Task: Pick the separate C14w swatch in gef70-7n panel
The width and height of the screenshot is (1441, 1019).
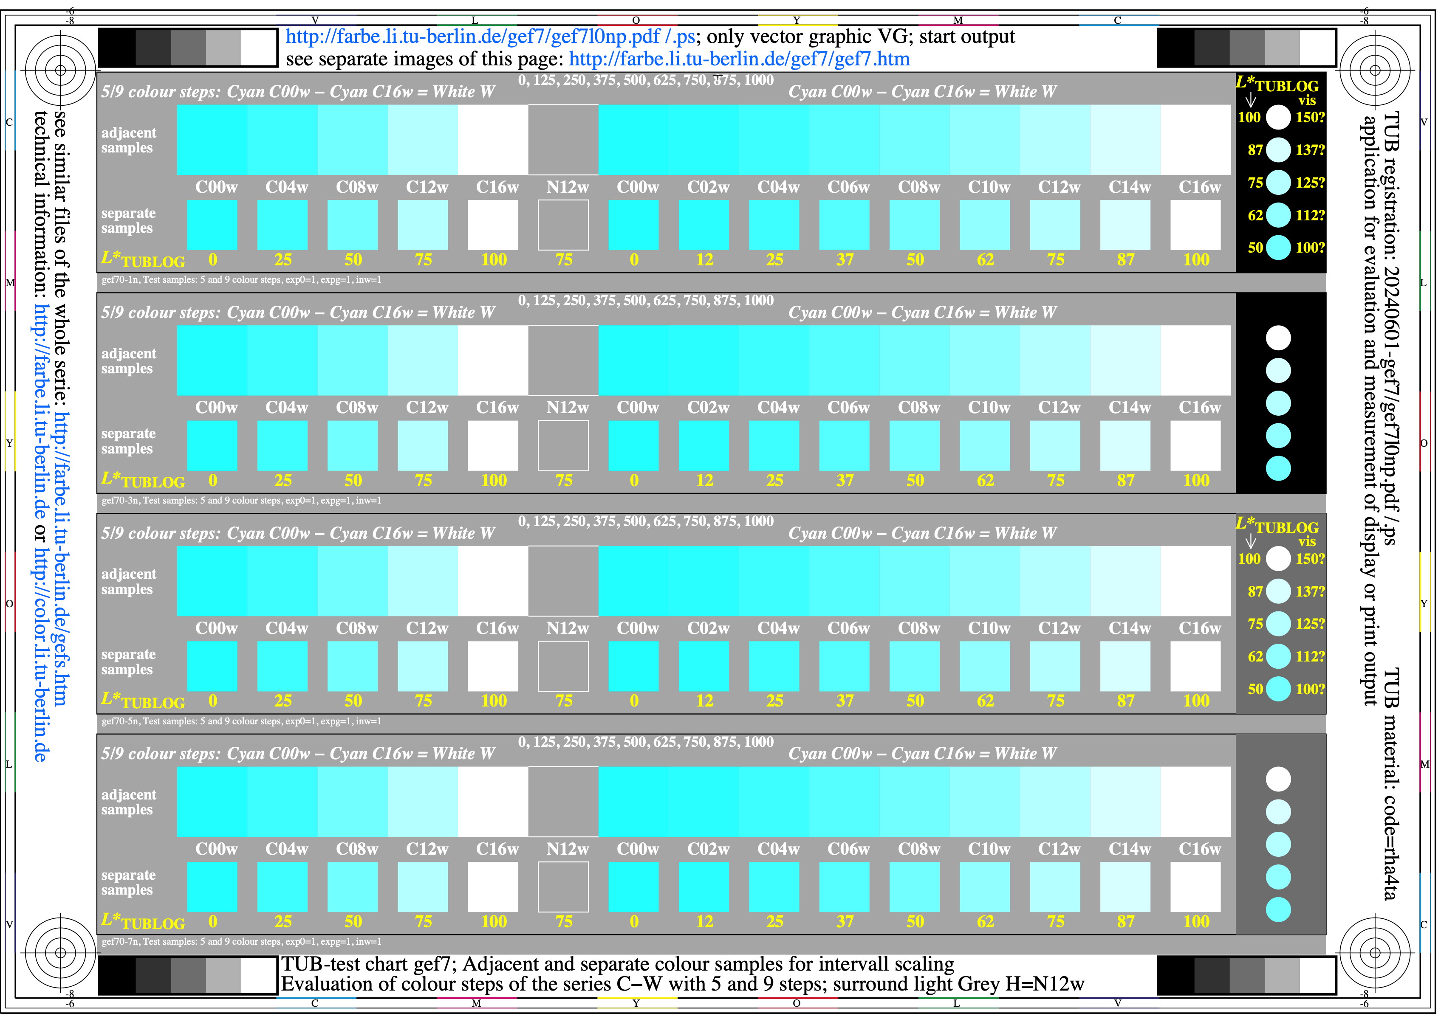Action: point(1125,887)
